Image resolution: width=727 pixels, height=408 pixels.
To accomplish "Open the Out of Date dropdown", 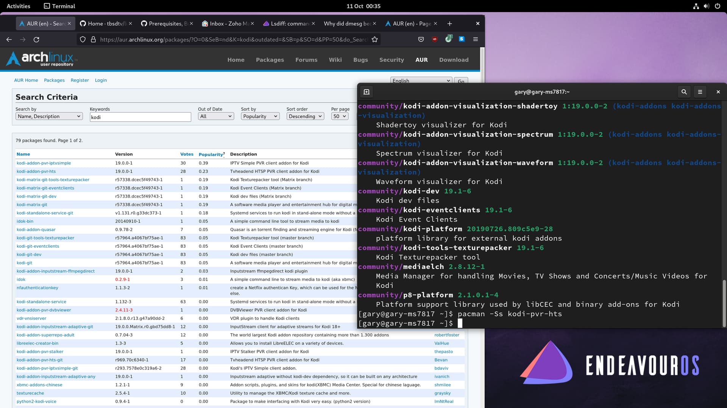I will pyautogui.click(x=216, y=116).
